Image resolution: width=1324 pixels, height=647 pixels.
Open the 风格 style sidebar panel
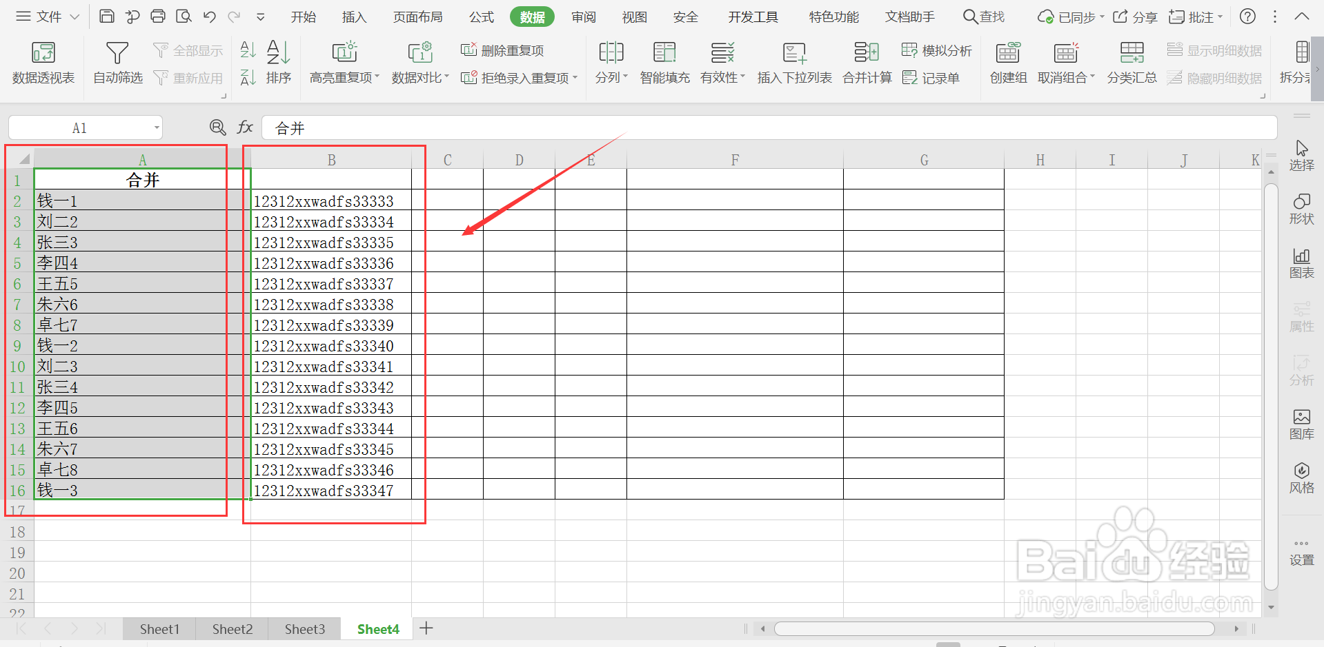1301,478
